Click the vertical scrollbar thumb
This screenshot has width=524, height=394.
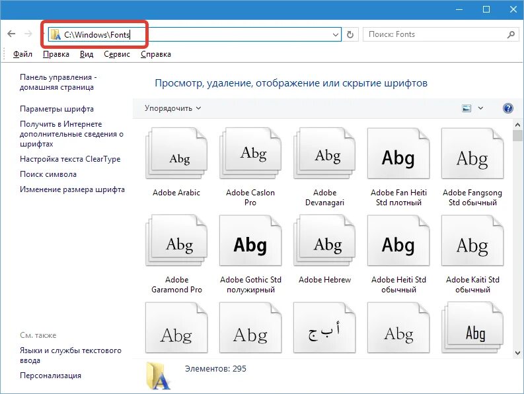point(517,135)
